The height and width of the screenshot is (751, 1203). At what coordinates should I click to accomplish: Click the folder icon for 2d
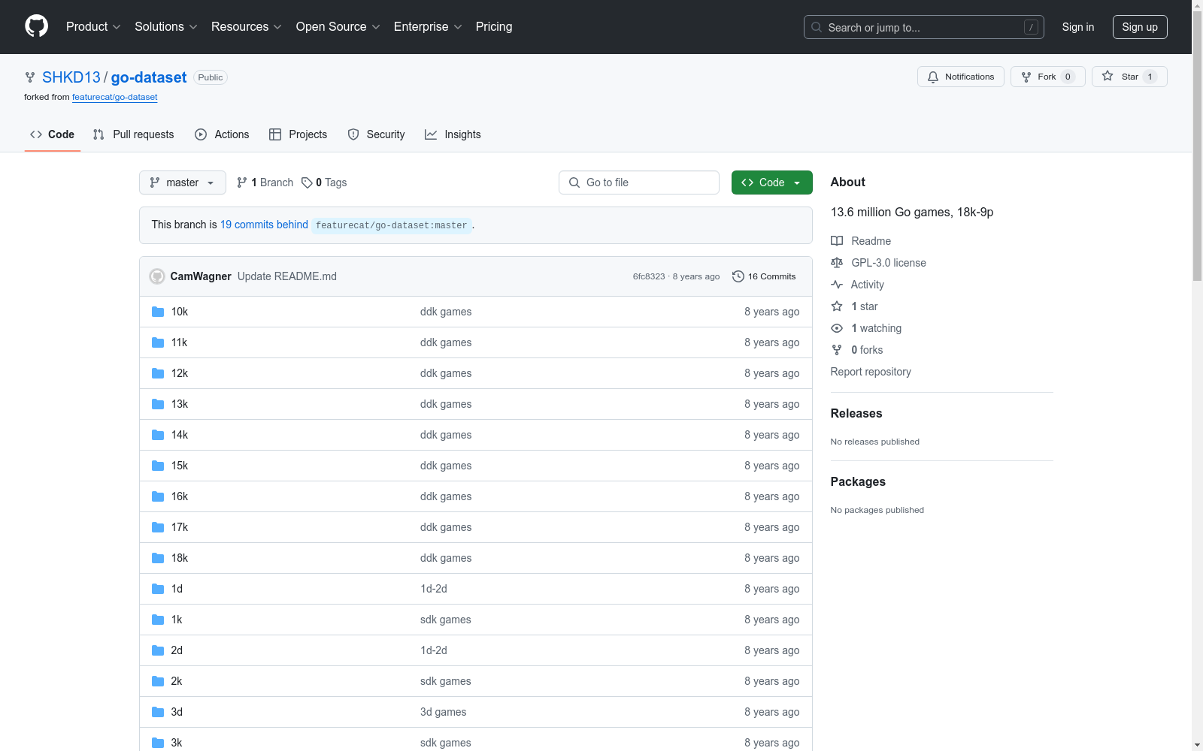click(x=158, y=650)
